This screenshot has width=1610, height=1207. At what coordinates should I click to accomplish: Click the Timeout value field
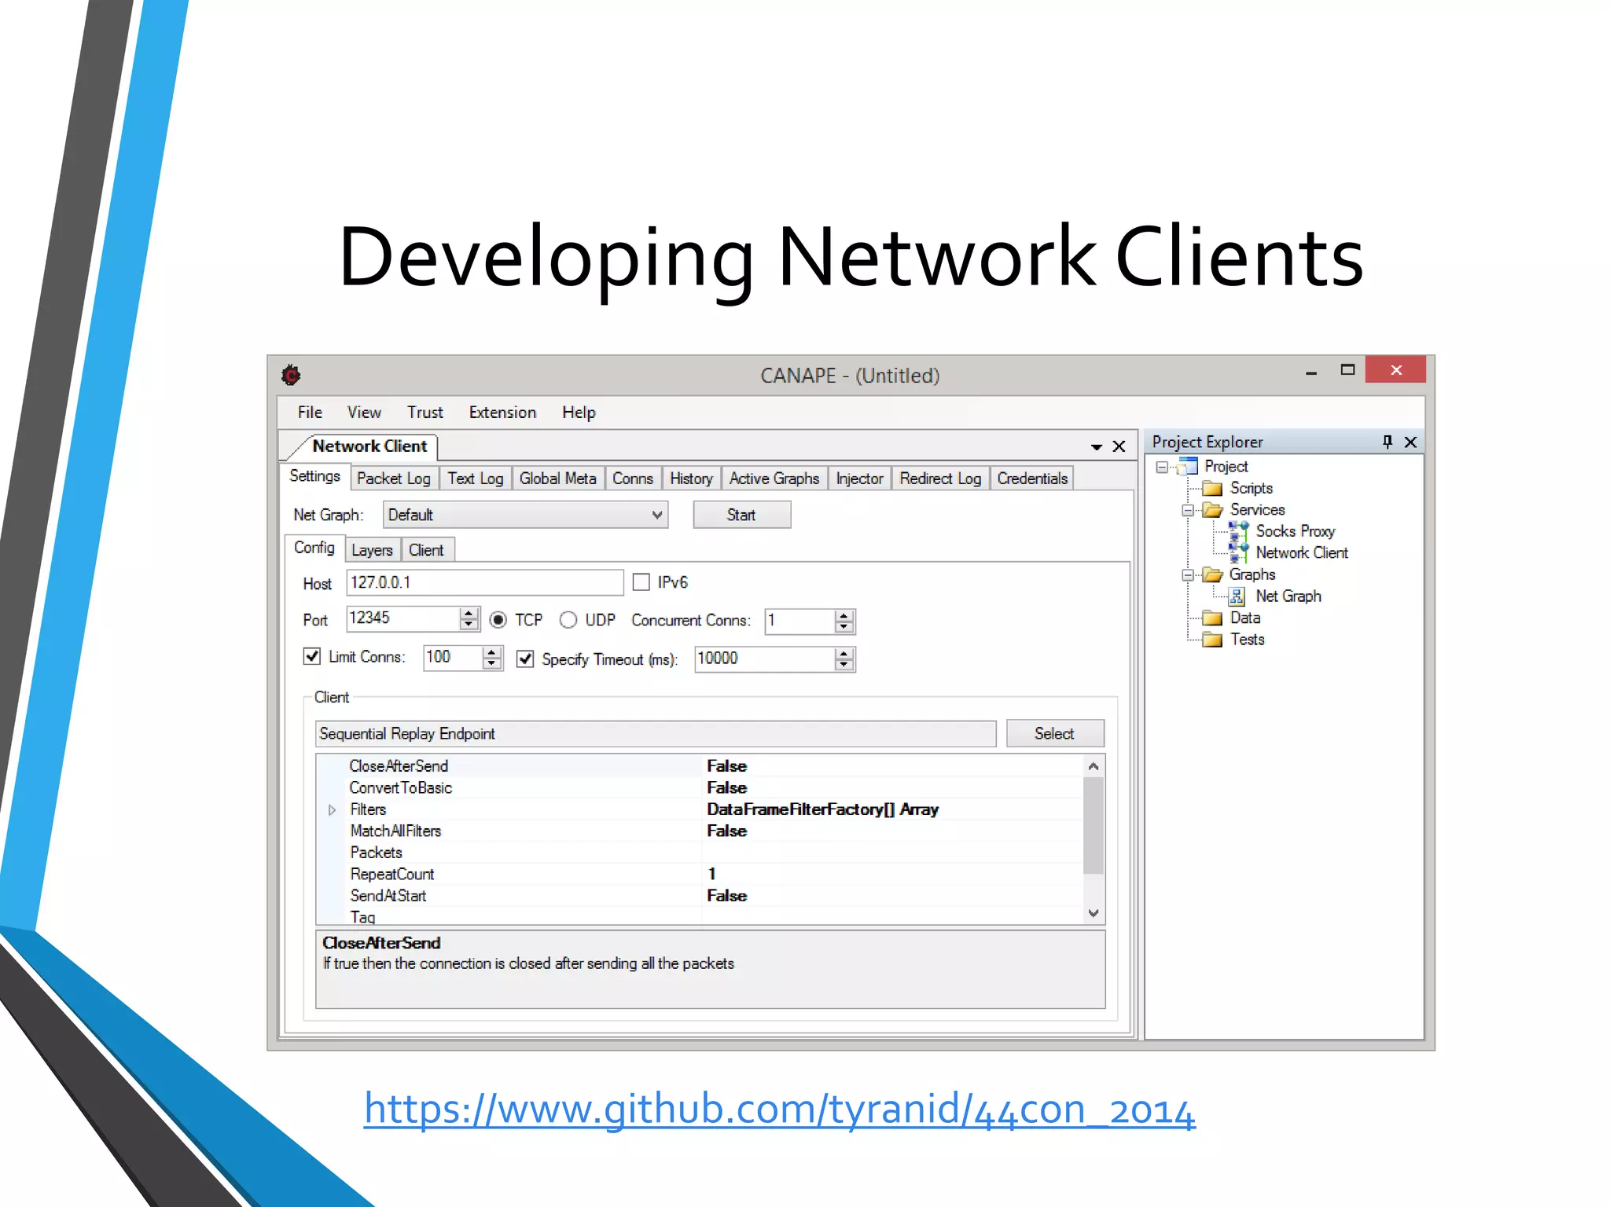(x=764, y=659)
